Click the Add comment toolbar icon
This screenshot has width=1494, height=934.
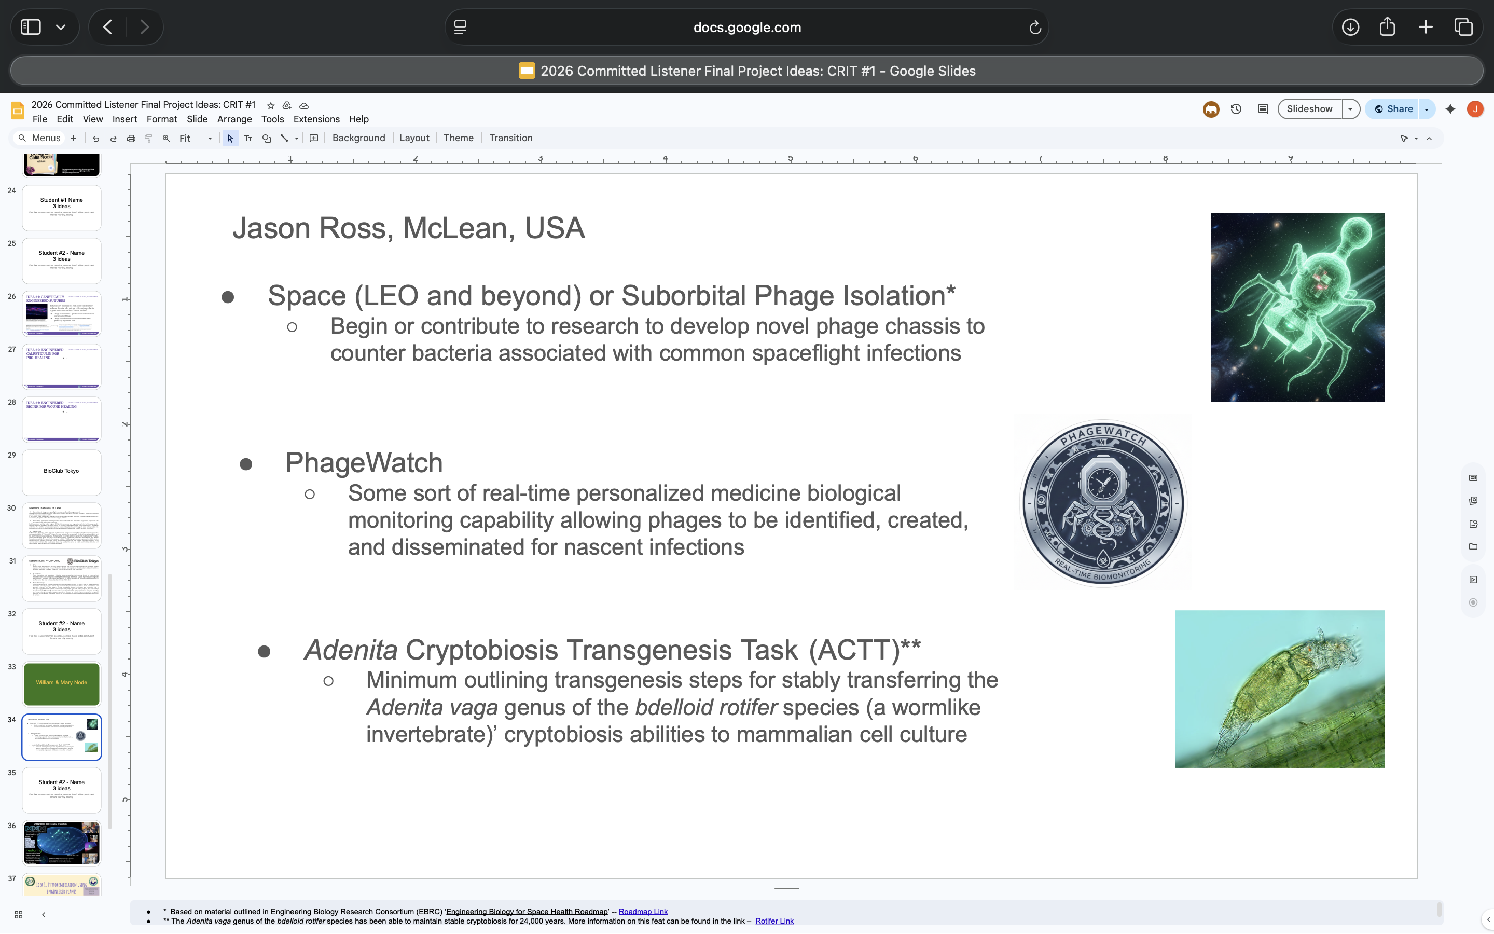point(314,139)
